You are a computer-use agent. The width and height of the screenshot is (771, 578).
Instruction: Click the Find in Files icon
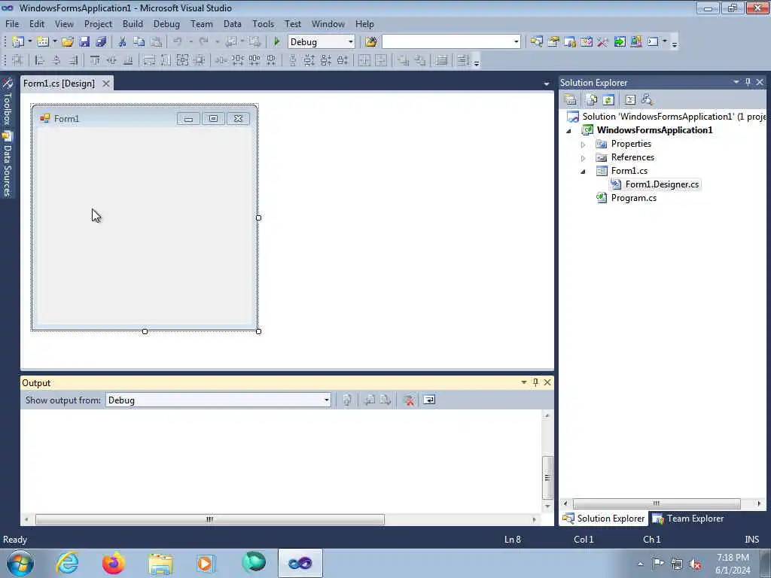click(370, 42)
